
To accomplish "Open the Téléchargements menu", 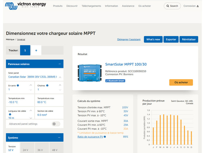I will pos(91,6).
